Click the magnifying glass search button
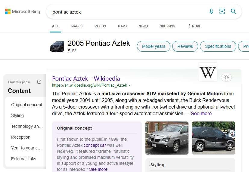 [x=233, y=11]
